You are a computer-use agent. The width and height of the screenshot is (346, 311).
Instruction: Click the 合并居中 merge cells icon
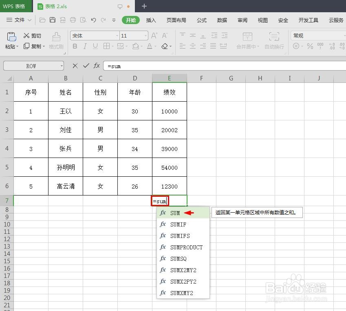(247, 38)
